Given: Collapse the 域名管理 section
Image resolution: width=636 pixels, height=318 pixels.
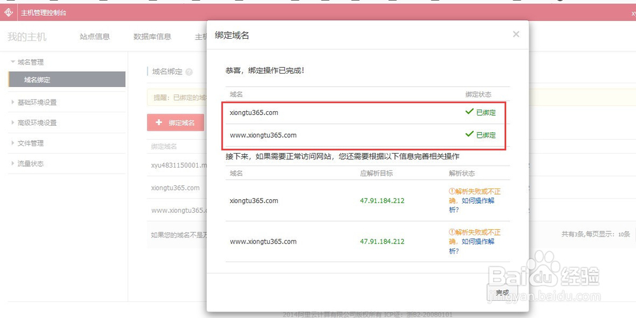Looking at the screenshot, I should 27,62.
